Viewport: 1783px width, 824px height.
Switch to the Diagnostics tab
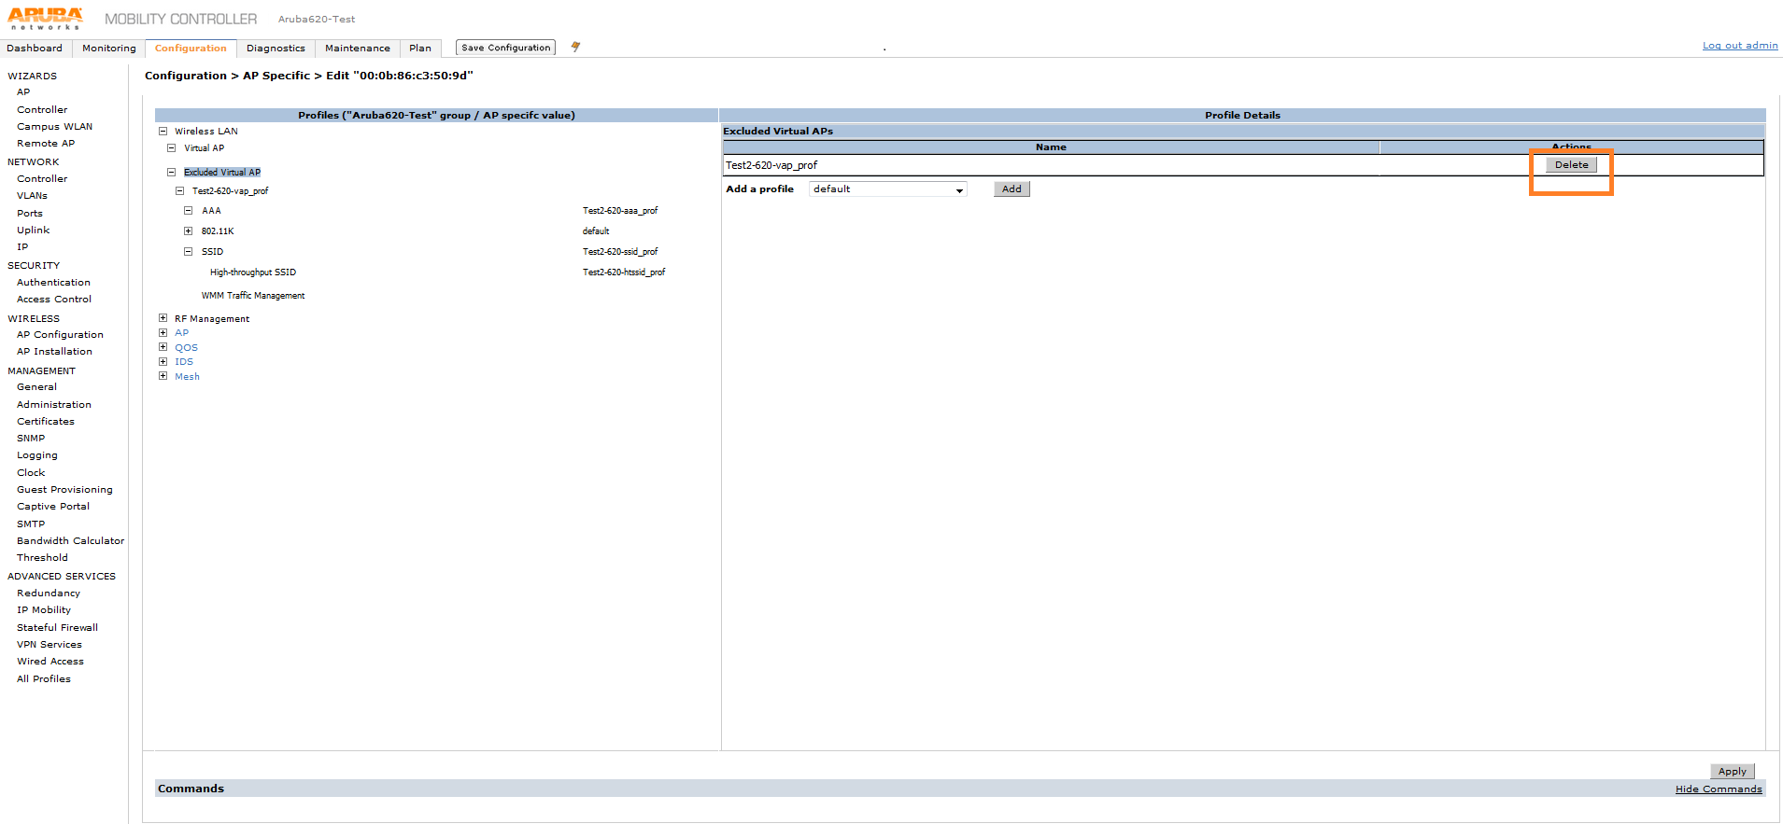(x=276, y=49)
